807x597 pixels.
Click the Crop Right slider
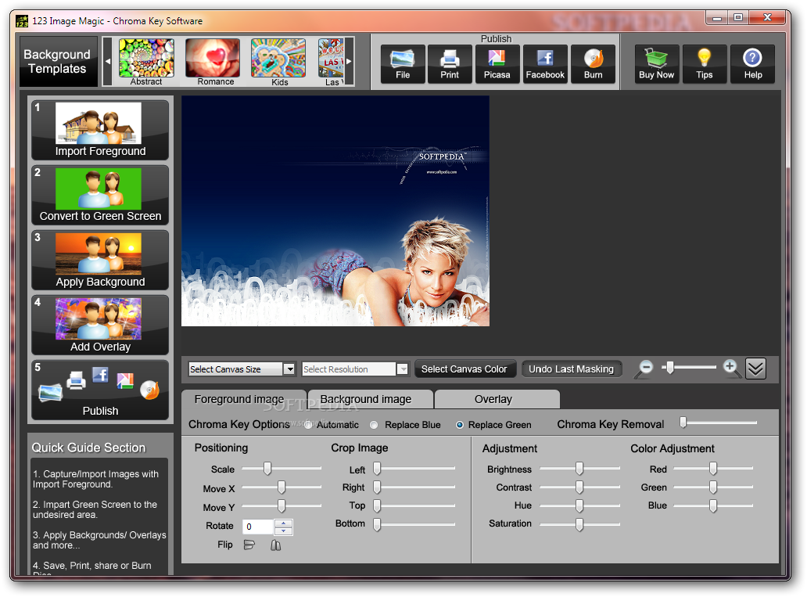pos(414,487)
